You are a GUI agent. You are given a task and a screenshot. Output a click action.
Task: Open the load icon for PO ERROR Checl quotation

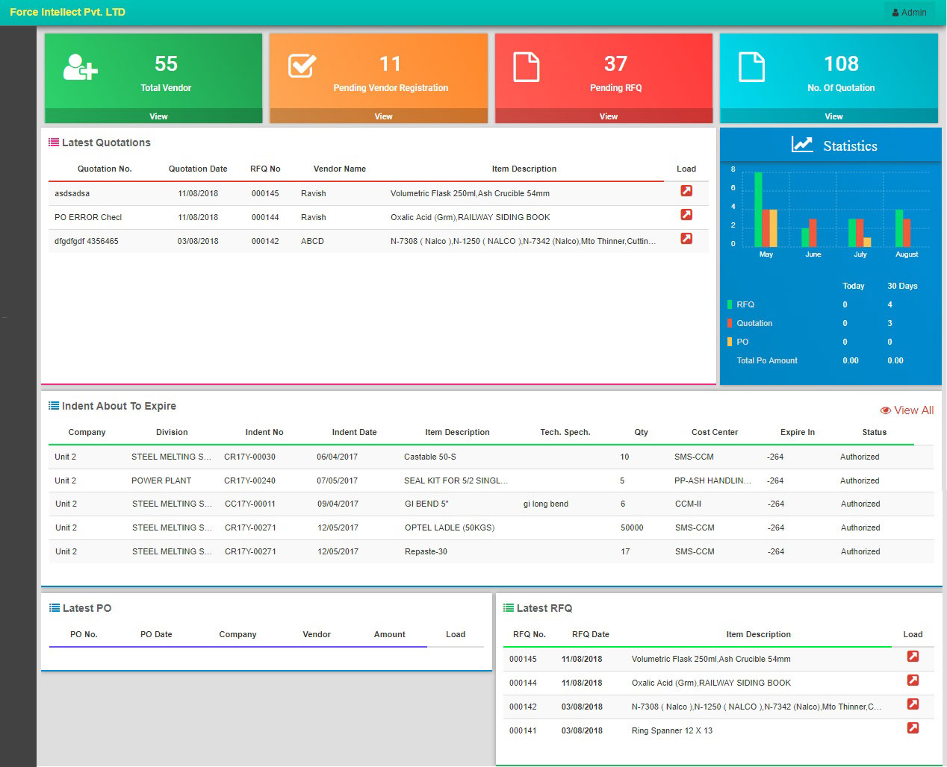(686, 214)
